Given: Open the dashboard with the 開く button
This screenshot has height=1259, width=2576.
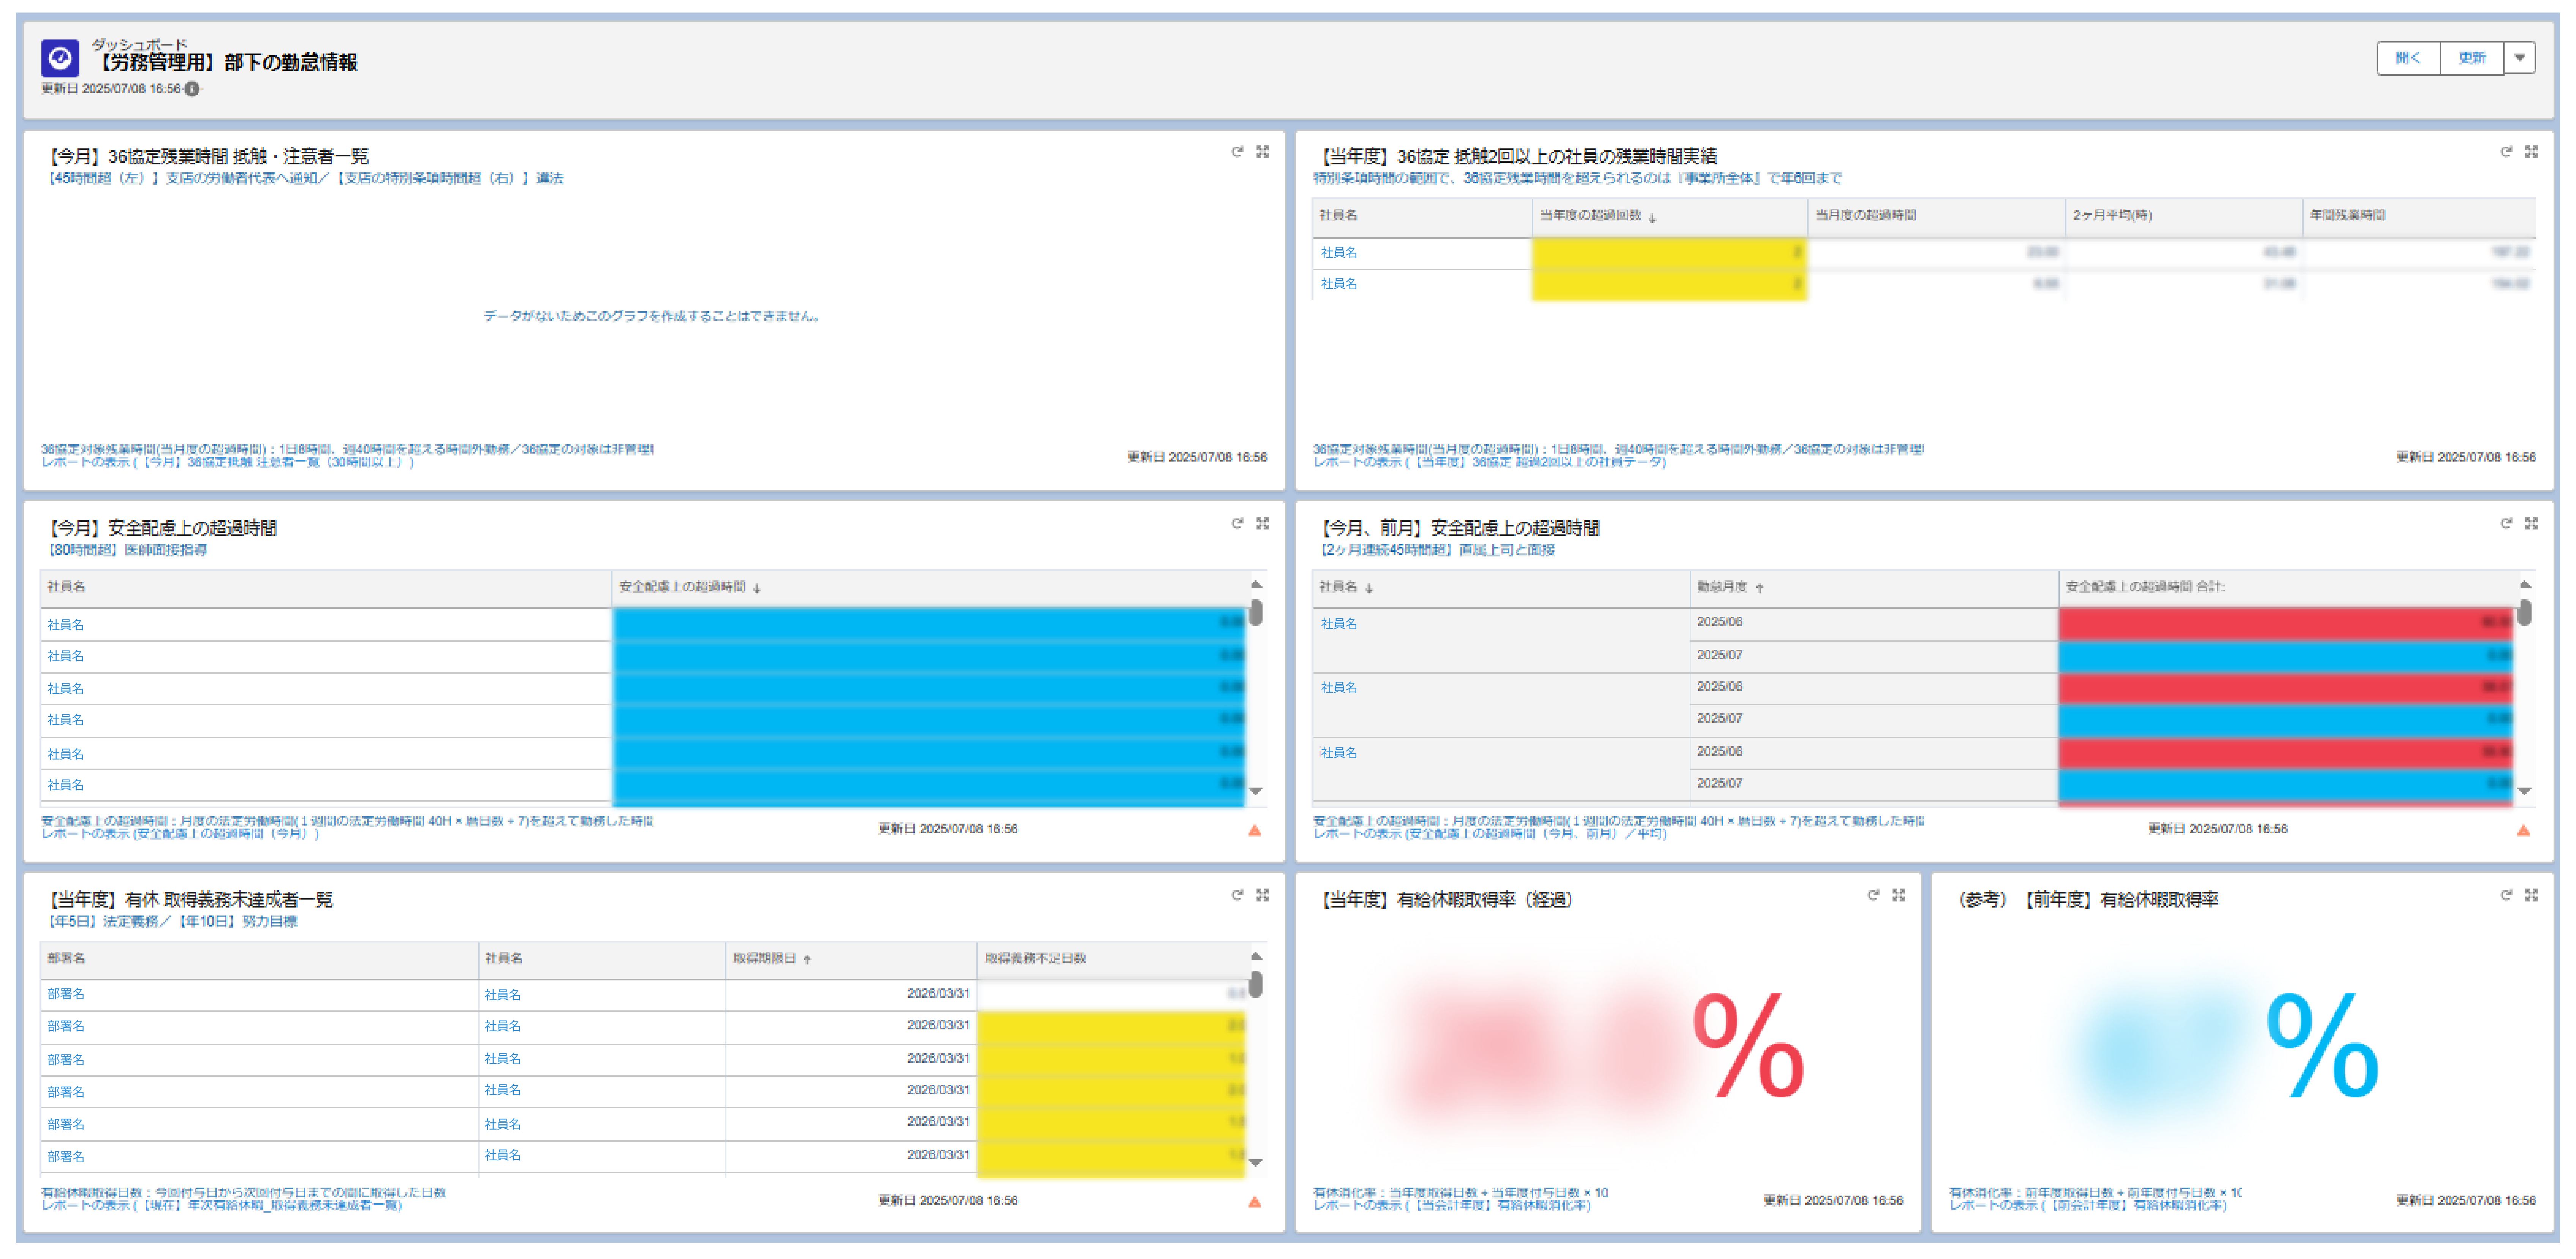Looking at the screenshot, I should click(2408, 58).
